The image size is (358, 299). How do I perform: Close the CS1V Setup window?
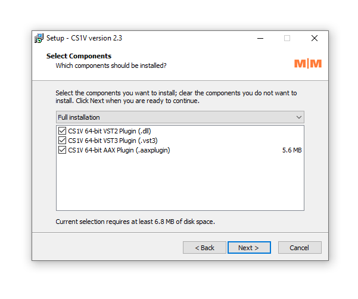(315, 38)
